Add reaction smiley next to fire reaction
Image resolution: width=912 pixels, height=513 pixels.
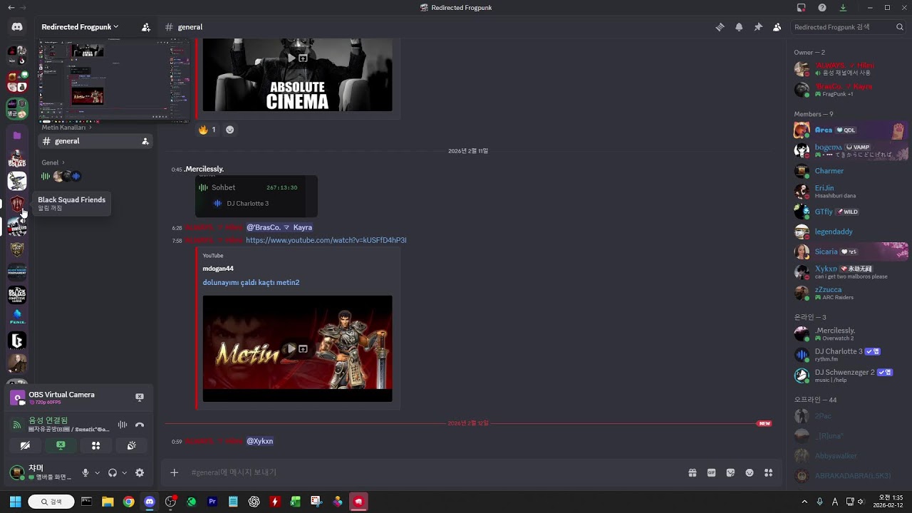pos(229,130)
